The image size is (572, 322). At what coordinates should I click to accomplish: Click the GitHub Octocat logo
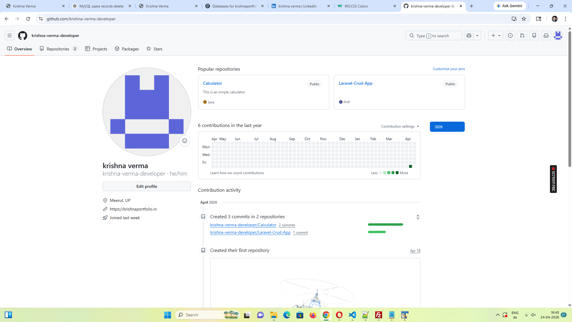click(23, 35)
